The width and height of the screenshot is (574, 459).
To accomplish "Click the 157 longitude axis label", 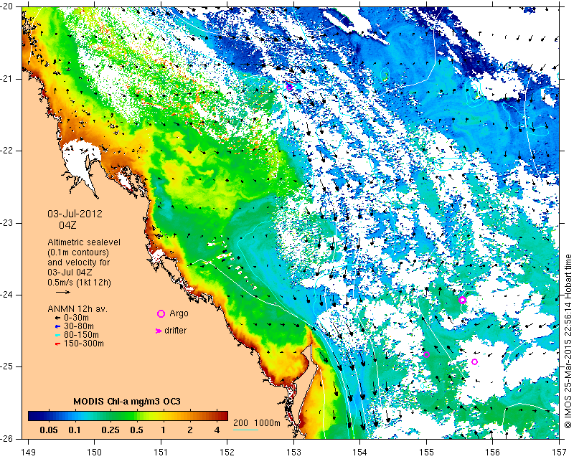I will [x=560, y=453].
